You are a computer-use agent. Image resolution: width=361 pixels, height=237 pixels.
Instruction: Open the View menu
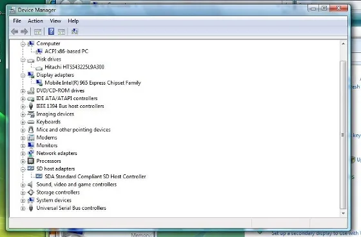55,21
